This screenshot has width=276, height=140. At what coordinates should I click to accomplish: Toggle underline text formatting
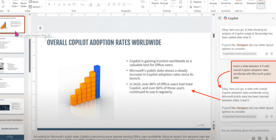coord(59,4)
